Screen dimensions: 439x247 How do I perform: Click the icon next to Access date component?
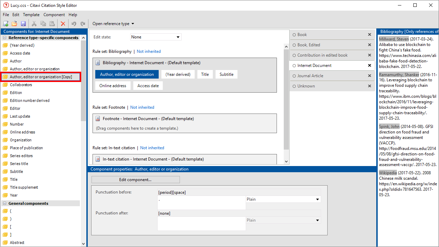5,53
